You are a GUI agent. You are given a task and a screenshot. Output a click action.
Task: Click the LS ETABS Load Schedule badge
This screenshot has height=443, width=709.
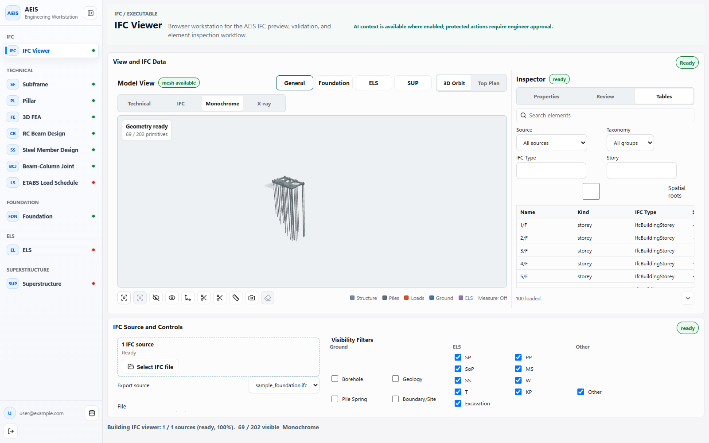(x=13, y=183)
